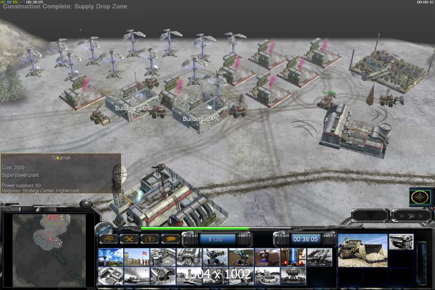The height and width of the screenshot is (290, 435).
Task: Select the blue beam cannon build icon
Action: pos(293,257)
